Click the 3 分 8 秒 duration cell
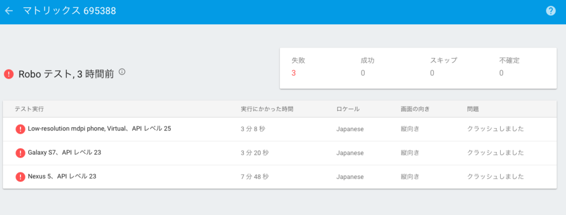 click(253, 129)
